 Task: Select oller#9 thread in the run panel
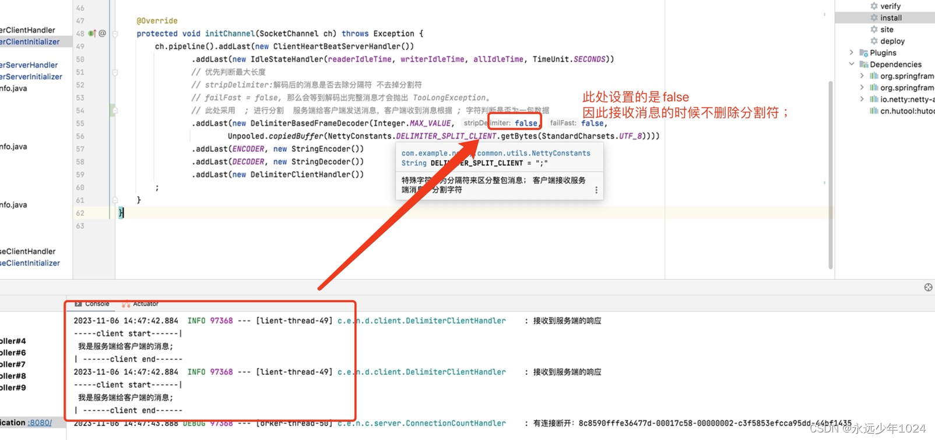click(x=13, y=388)
